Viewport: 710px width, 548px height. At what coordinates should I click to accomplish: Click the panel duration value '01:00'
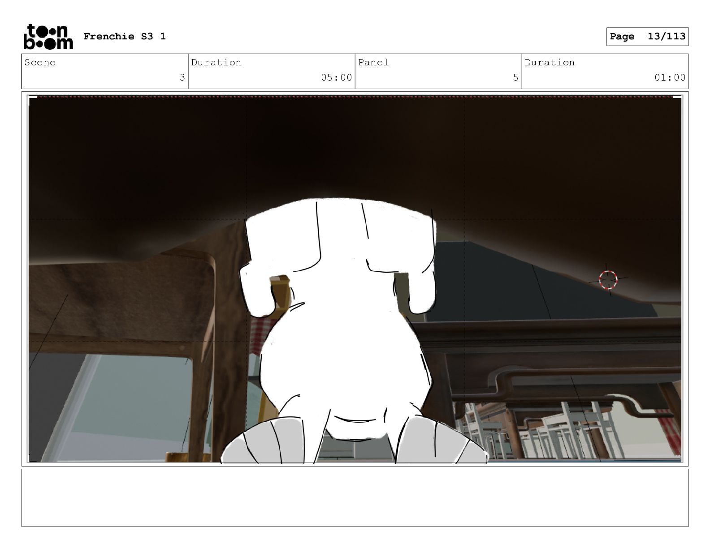670,77
